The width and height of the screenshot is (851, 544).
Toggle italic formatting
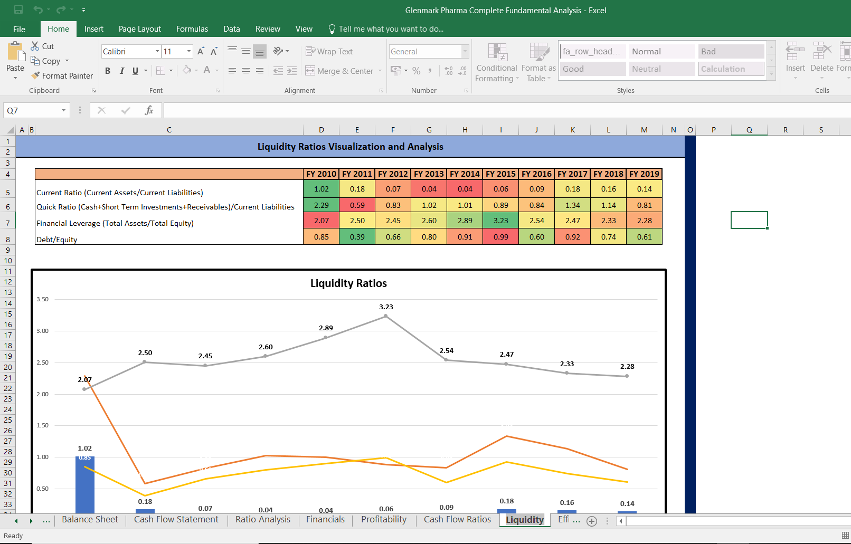121,70
